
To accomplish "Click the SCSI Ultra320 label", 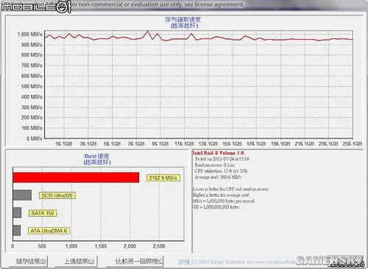I will (57, 195).
